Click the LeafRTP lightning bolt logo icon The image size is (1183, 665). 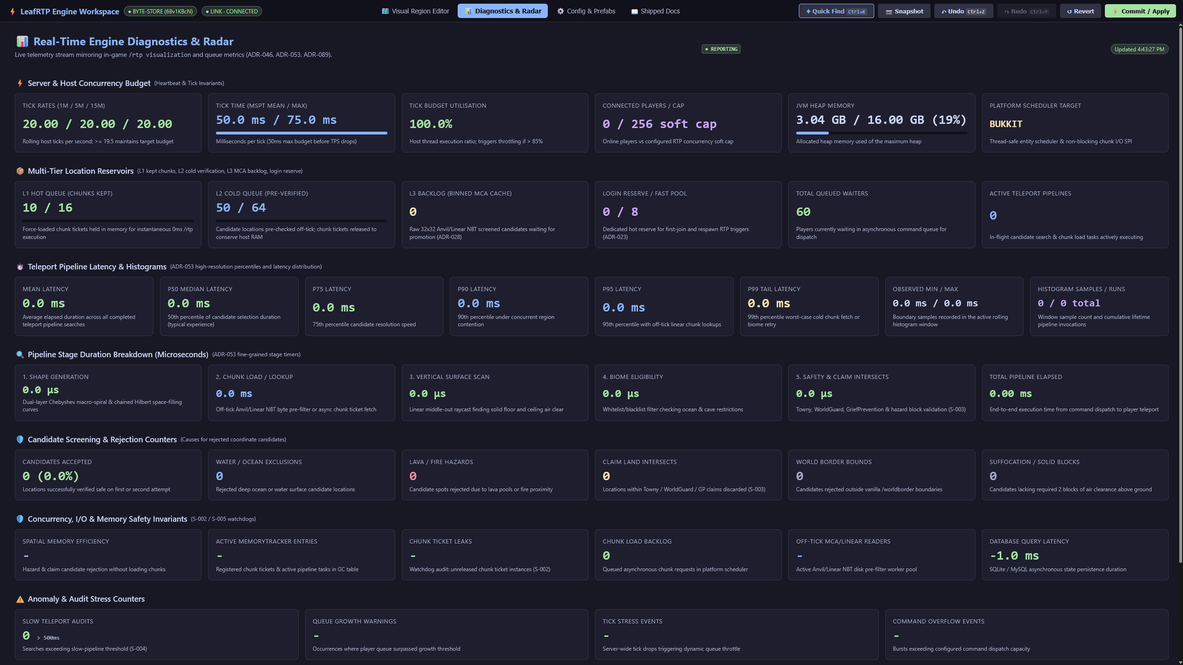[12, 11]
